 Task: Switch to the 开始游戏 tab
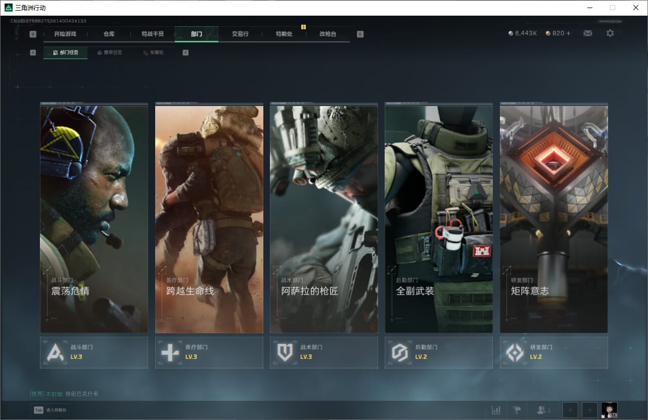(65, 34)
